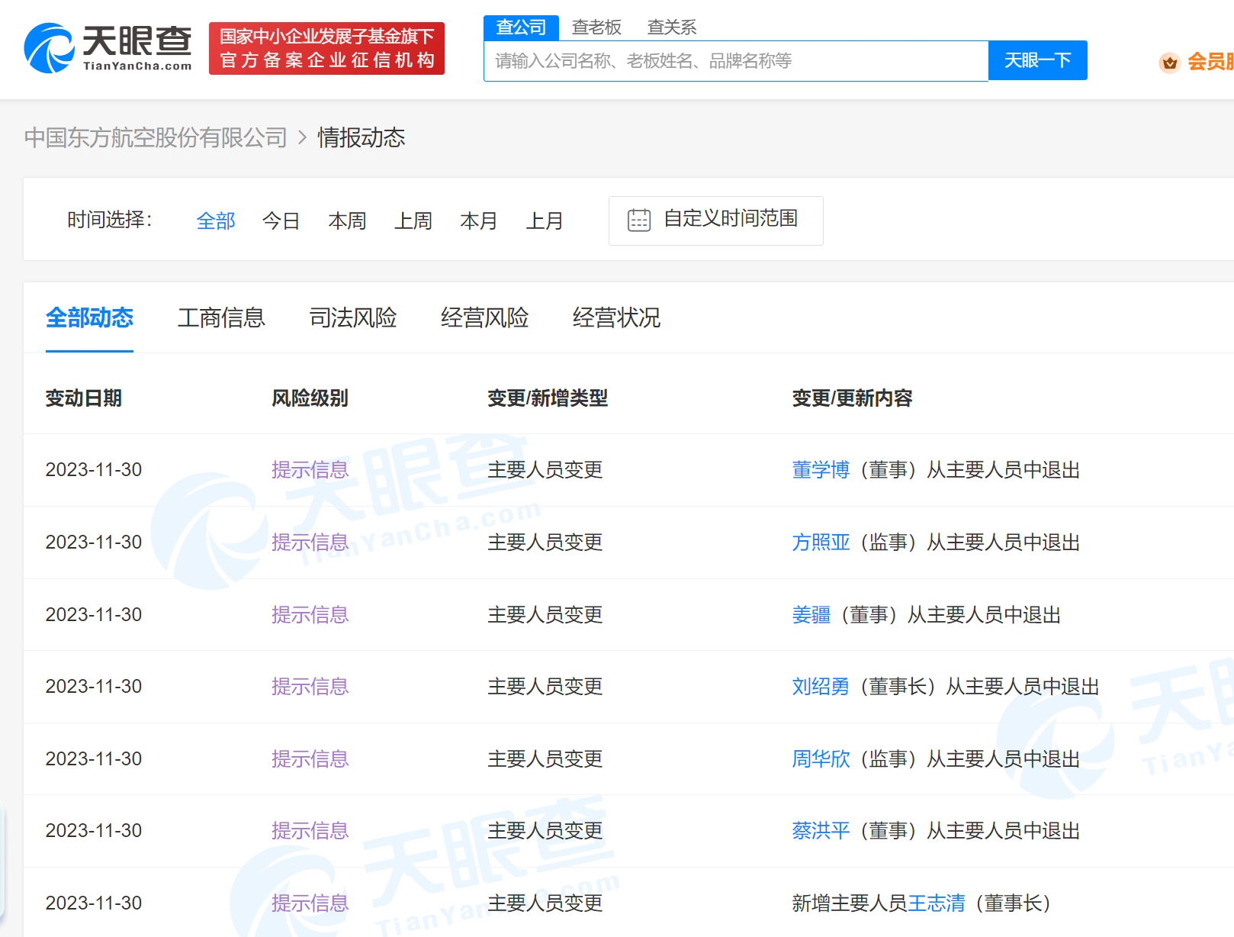Open the 自定义时间范围 date picker
This screenshot has height=937, width=1234.
click(730, 220)
